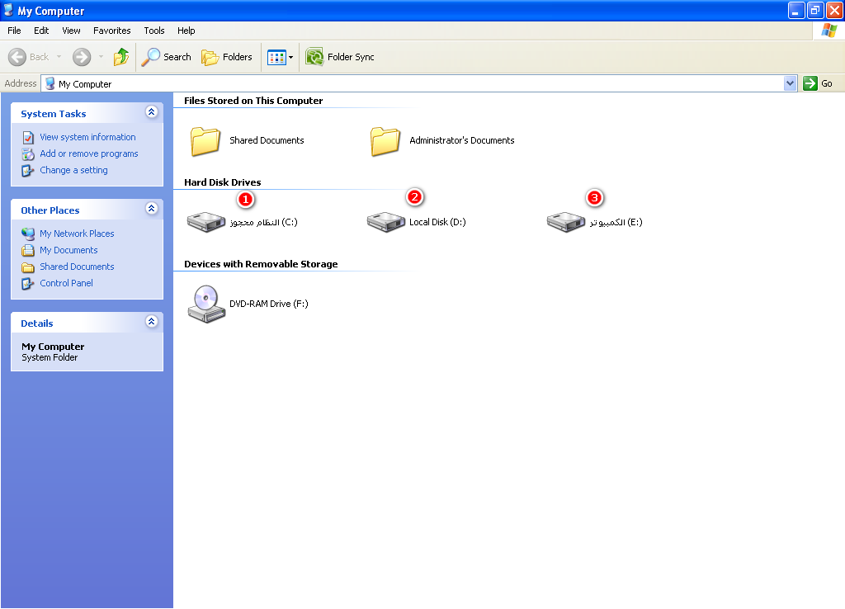Click the Windows flag logo
This screenshot has width=845, height=609.
click(828, 31)
